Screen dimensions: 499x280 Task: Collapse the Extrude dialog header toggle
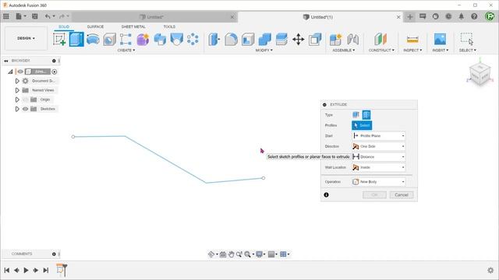324,104
